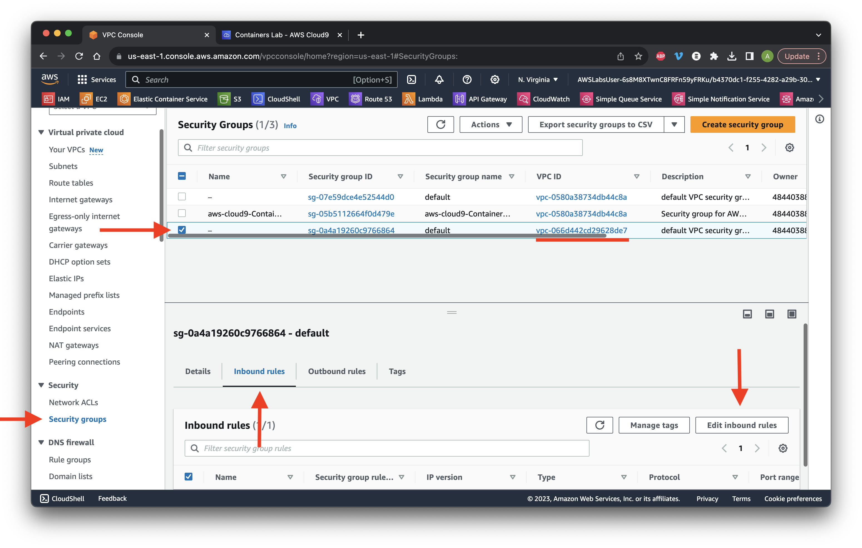This screenshot has height=548, width=862.
Task: Open the info side panel icon
Action: [819, 119]
